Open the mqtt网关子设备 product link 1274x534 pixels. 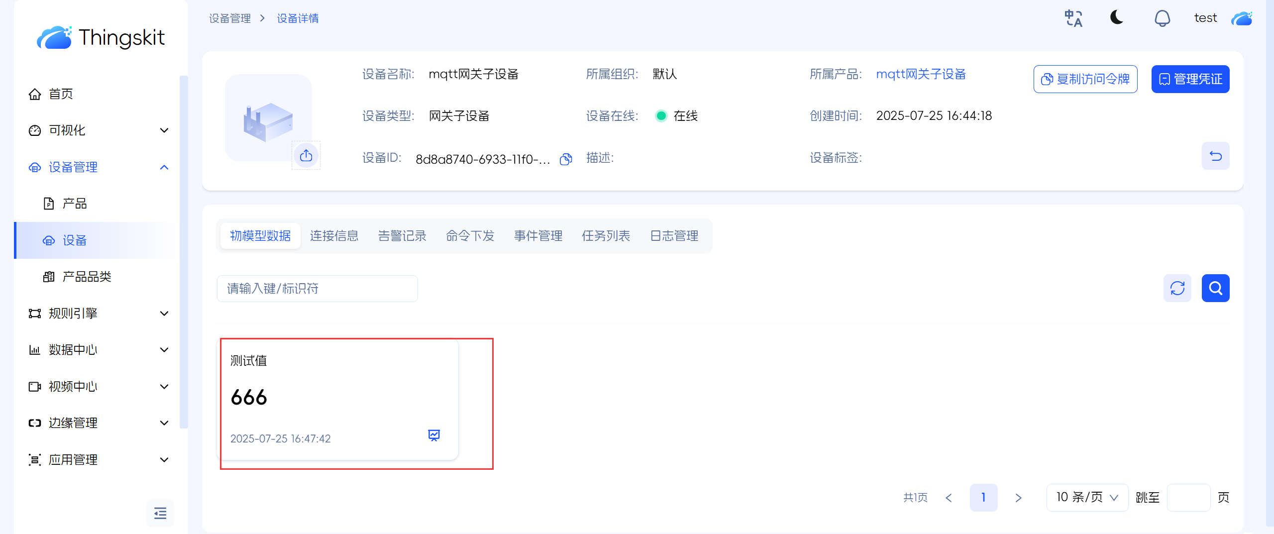(x=921, y=74)
